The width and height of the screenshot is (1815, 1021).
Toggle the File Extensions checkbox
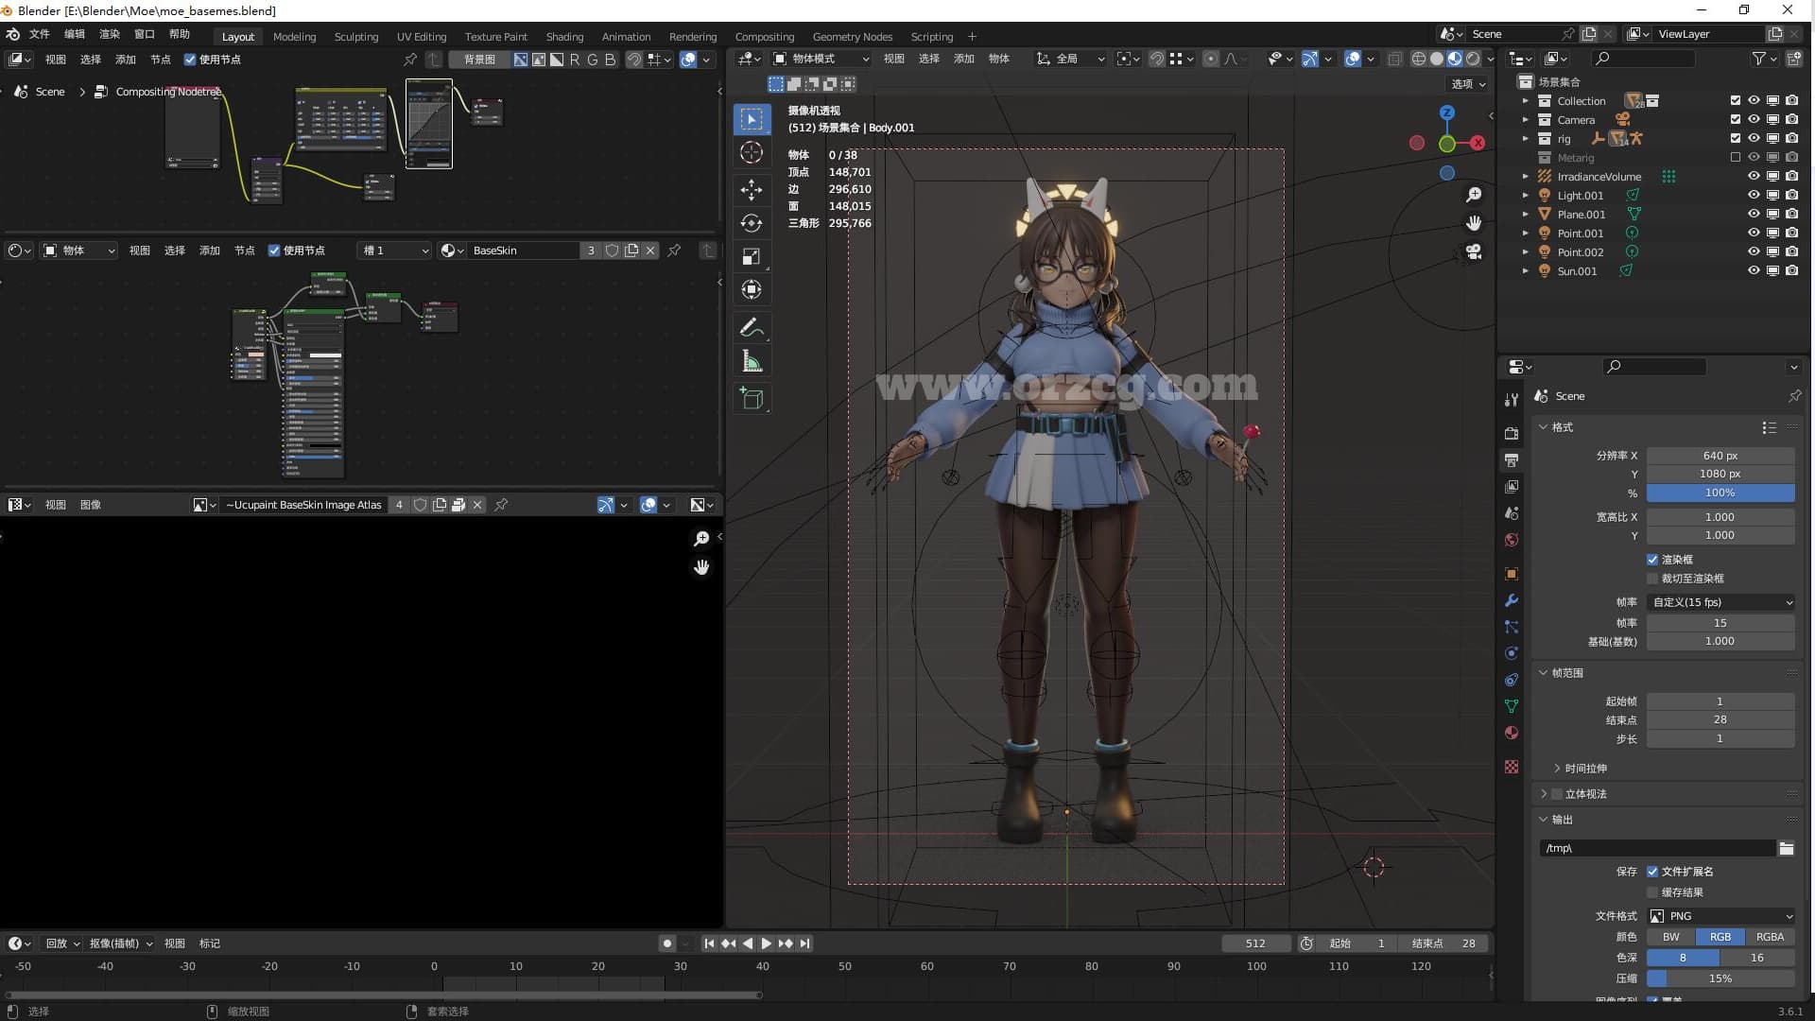[1652, 872]
